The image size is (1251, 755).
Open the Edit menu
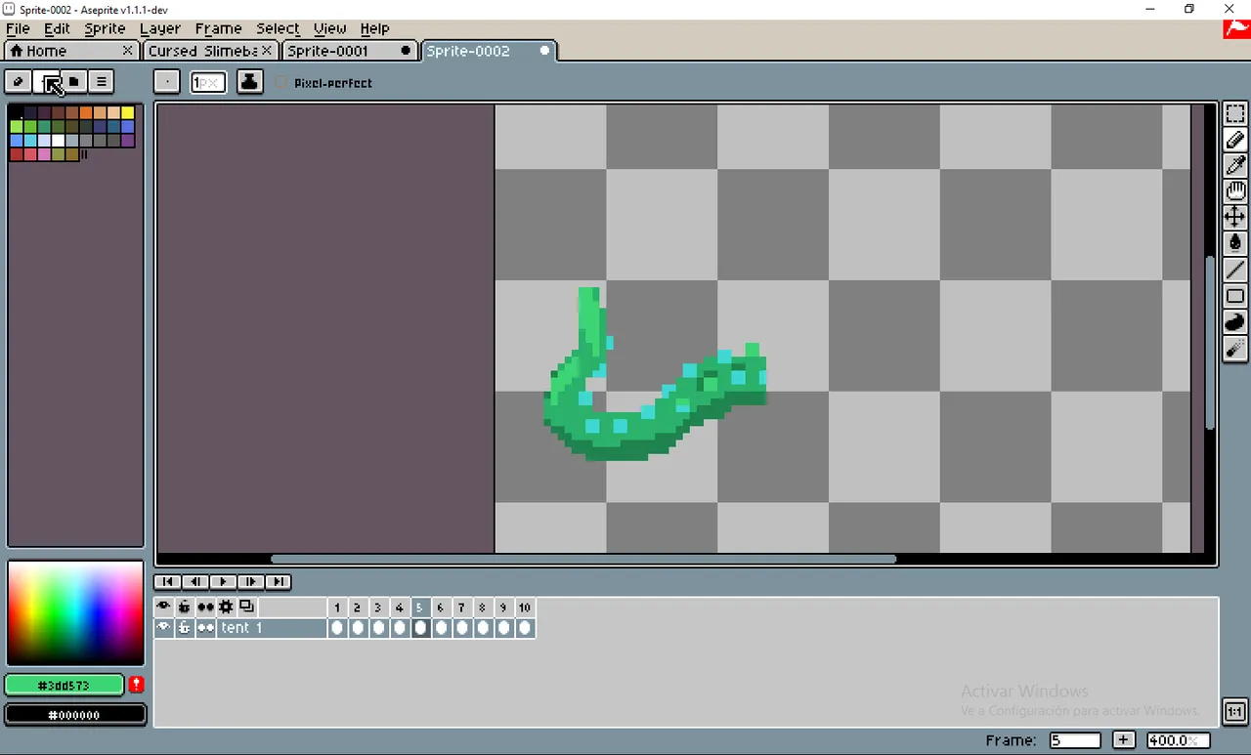pos(57,28)
